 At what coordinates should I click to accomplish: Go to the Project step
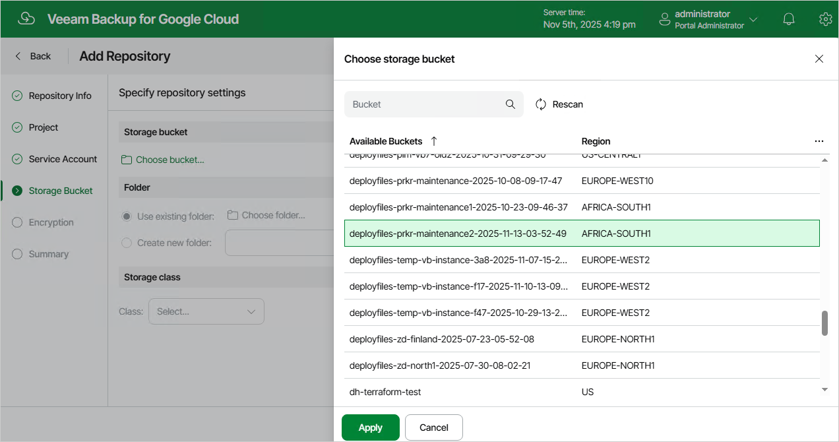(44, 127)
